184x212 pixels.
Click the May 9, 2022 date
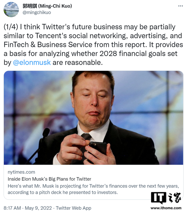[38, 208]
